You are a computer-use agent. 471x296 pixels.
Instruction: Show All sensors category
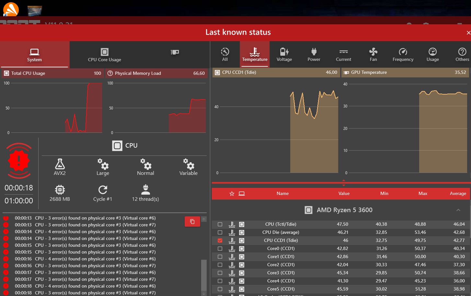(x=225, y=55)
